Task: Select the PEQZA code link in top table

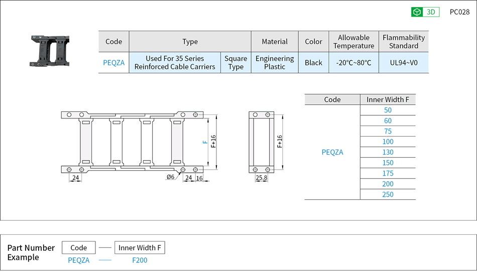Action: click(113, 63)
